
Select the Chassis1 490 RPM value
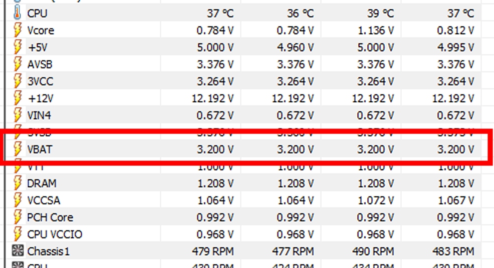[x=373, y=251]
